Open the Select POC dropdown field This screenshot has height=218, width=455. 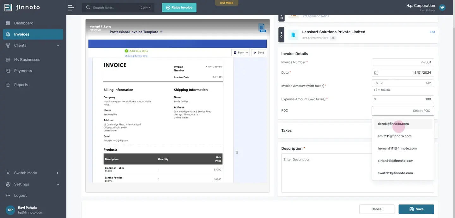(403, 111)
